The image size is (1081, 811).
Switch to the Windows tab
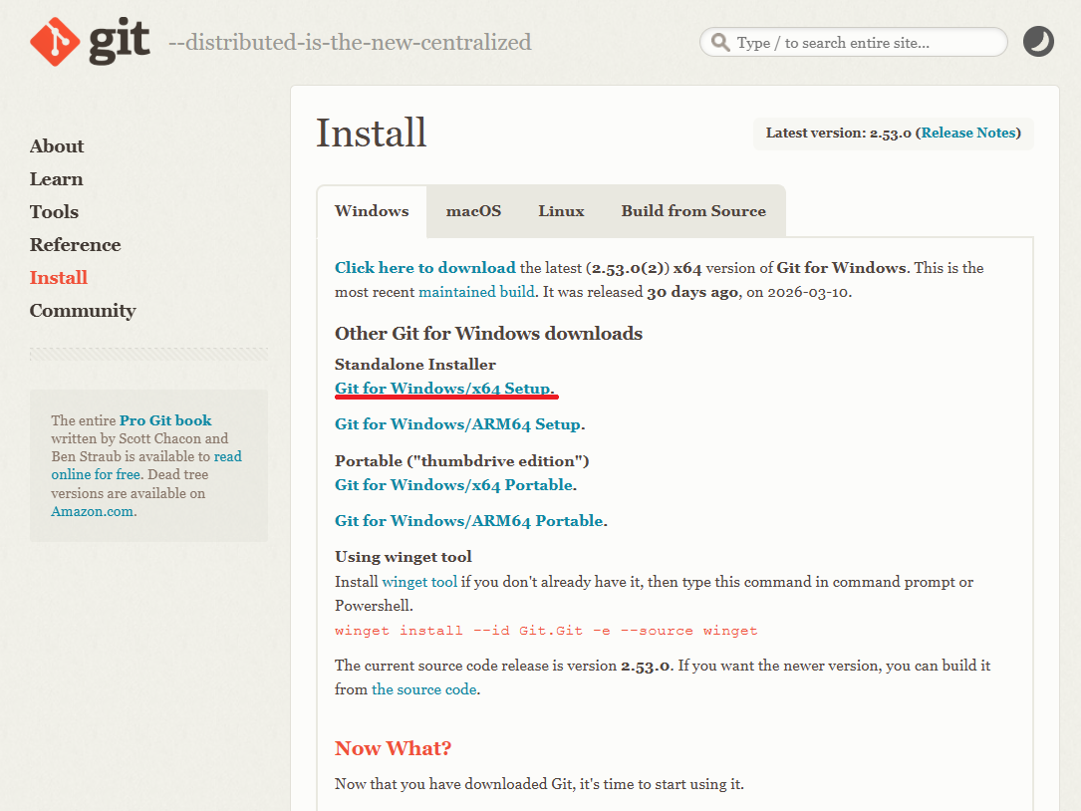point(372,211)
